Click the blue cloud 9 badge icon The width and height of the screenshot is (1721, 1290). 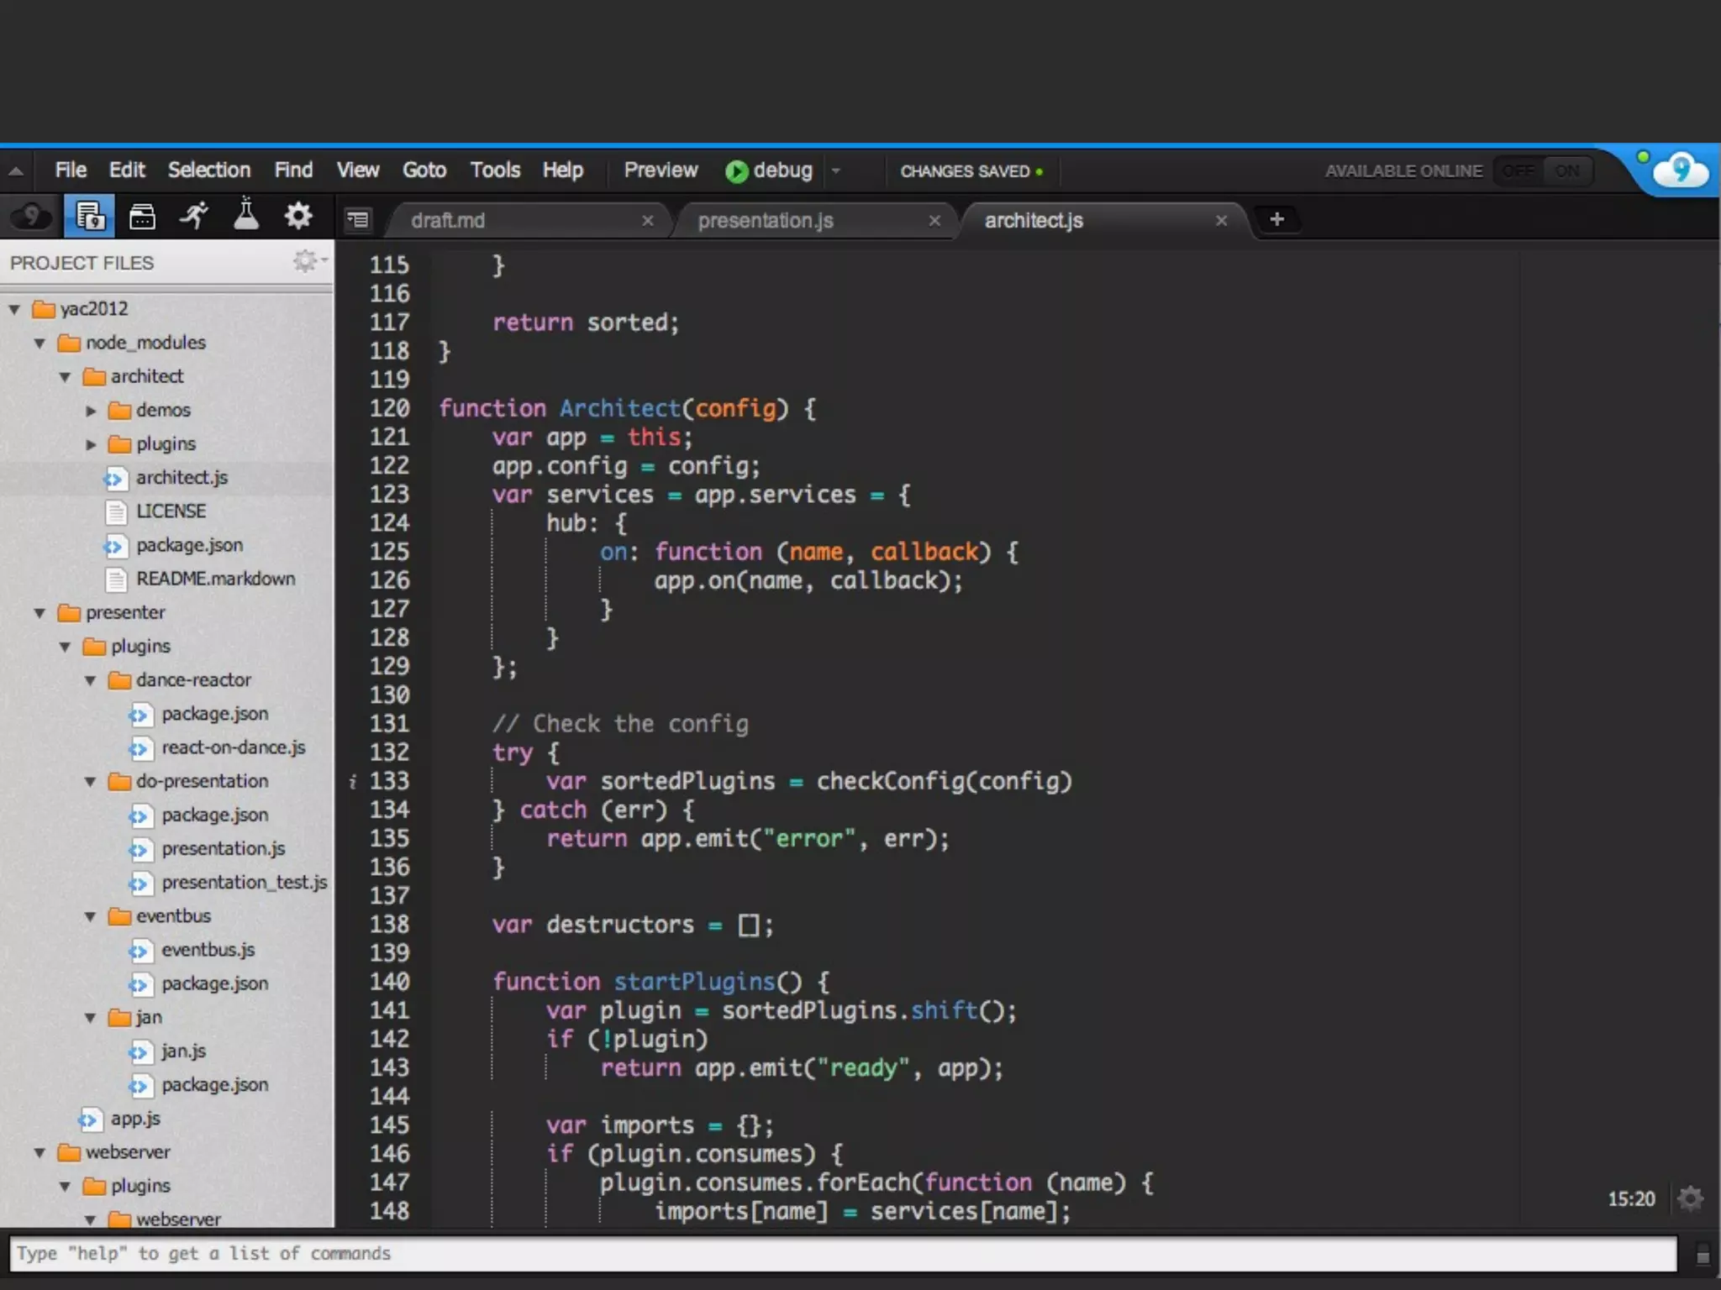coord(1680,171)
